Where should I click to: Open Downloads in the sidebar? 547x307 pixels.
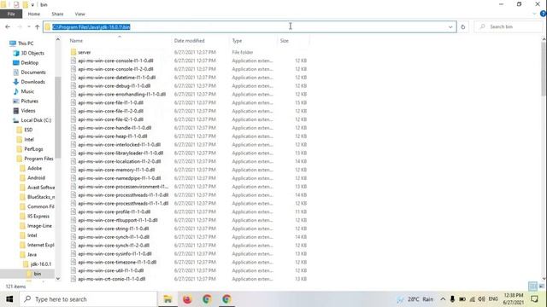point(32,82)
